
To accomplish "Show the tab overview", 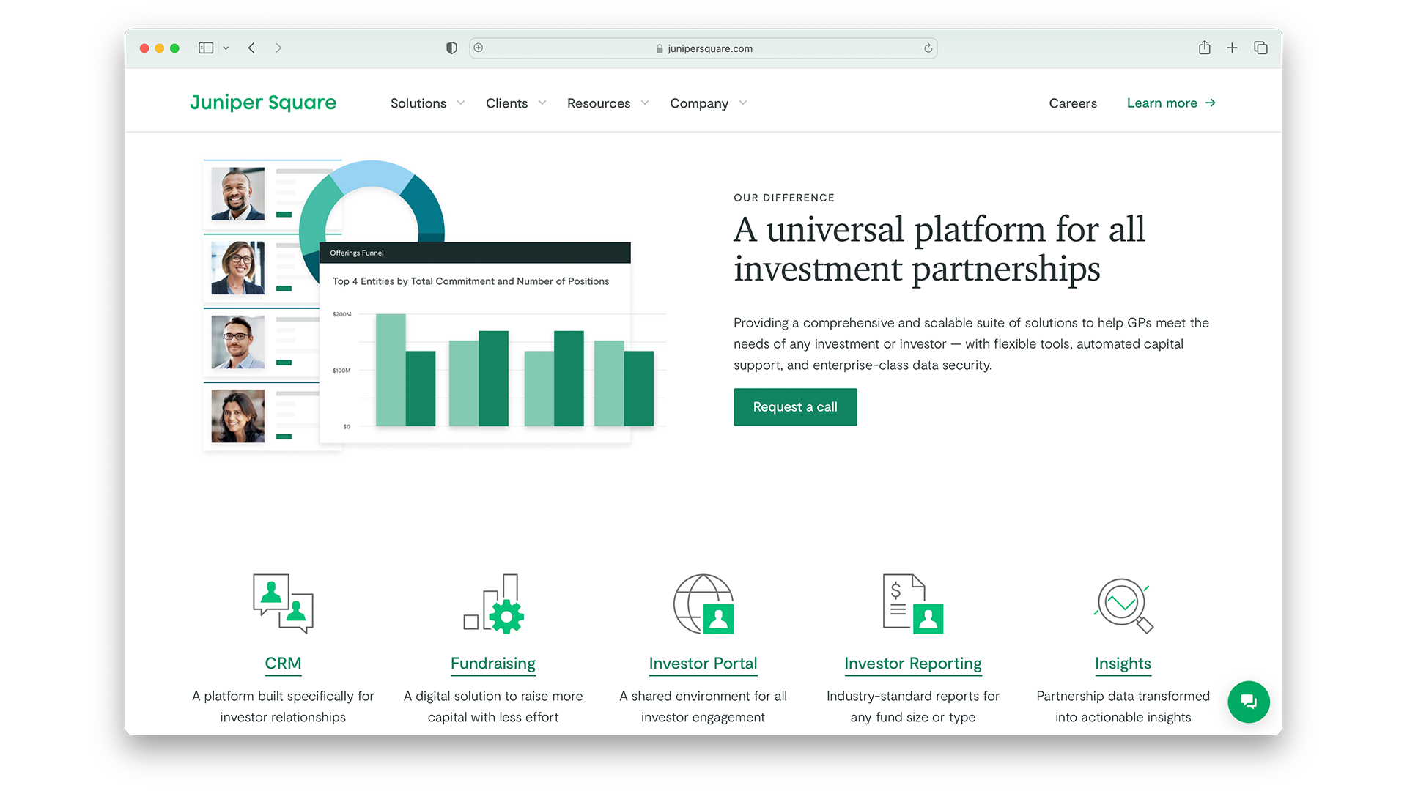I will [x=1260, y=48].
